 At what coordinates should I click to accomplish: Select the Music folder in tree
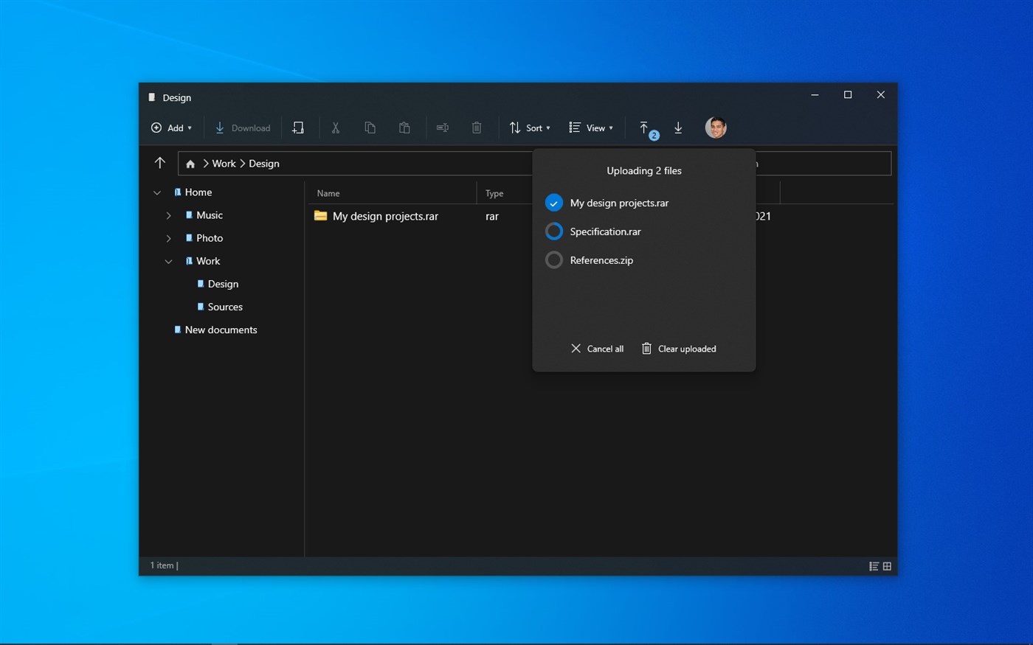pyautogui.click(x=210, y=215)
